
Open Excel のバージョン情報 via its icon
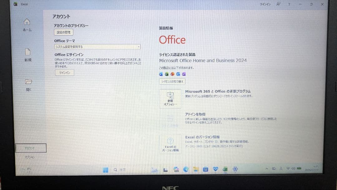[x=170, y=144]
